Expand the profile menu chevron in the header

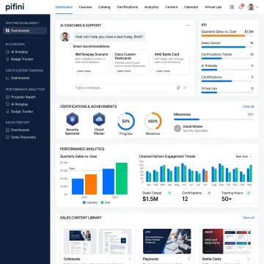tap(257, 7)
